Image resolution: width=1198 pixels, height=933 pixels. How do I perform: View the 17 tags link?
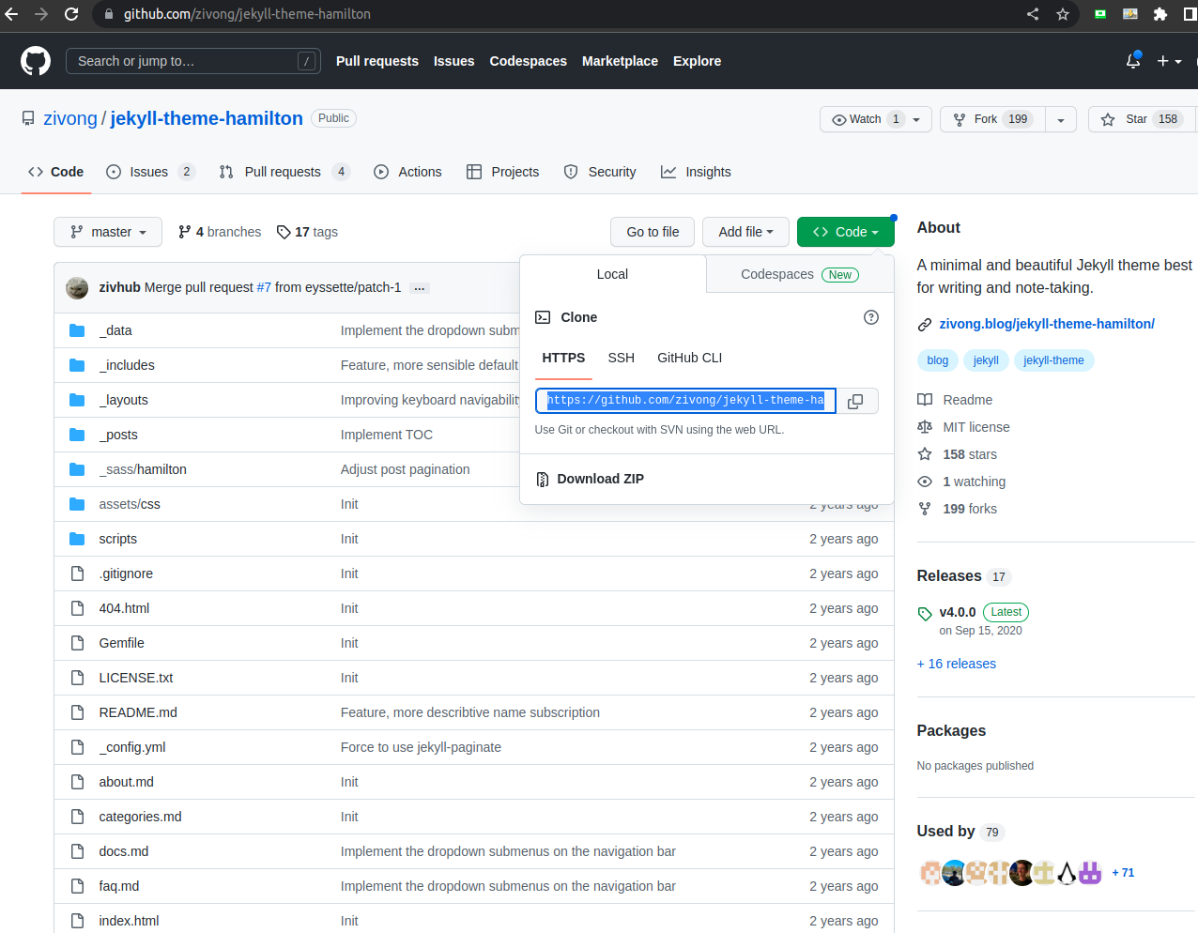(307, 232)
